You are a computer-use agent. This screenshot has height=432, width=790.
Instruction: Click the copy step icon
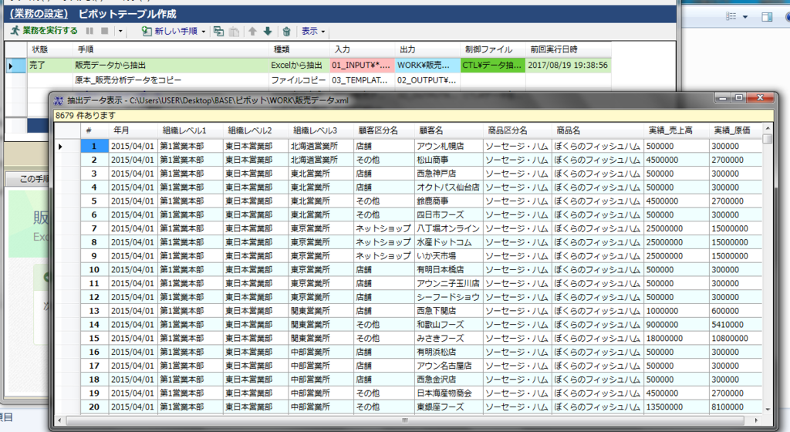pos(218,31)
